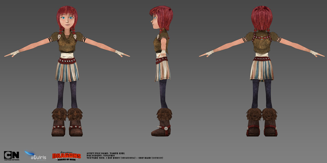This screenshot has width=327, height=163.
Task: Click the 'Polycount' text line
Action: click(x=101, y=156)
